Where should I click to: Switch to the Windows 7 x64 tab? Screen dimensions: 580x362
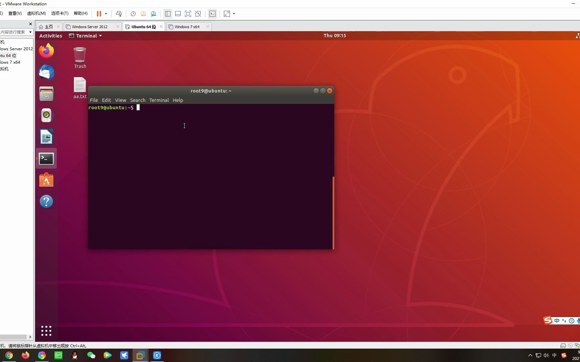click(x=187, y=26)
